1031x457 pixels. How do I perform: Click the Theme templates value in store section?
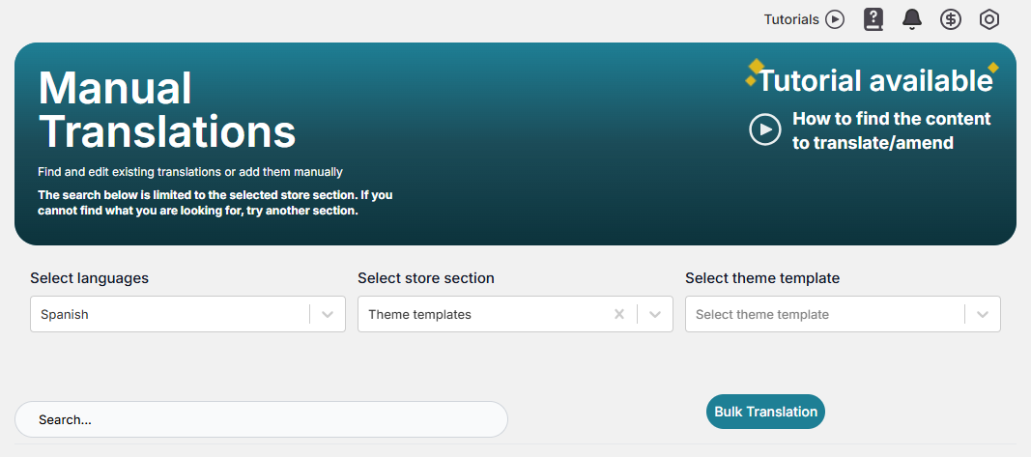point(419,314)
